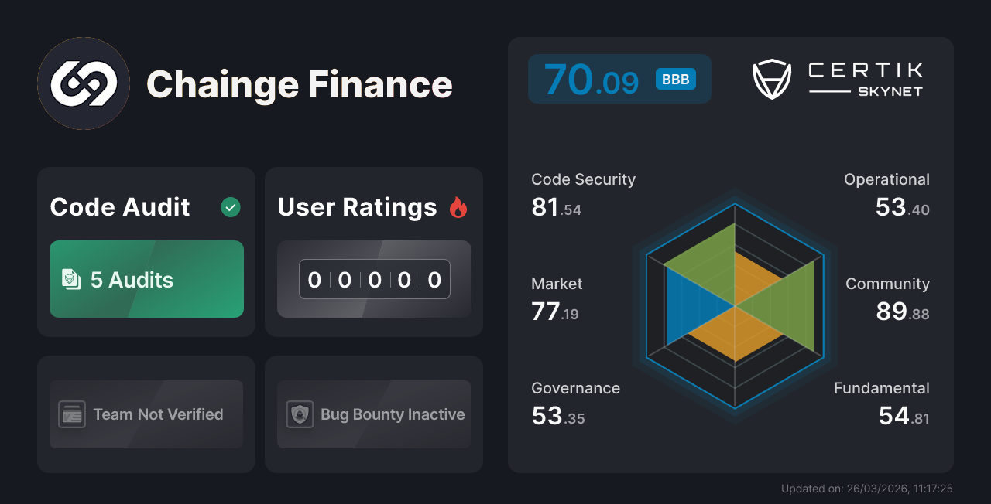The width and height of the screenshot is (991, 504).
Task: Click the Team Not Verified badge icon
Action: pyautogui.click(x=74, y=414)
